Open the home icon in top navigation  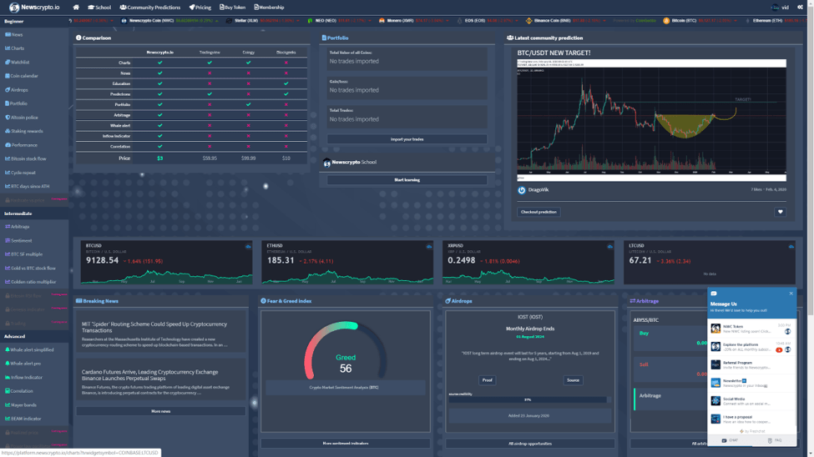point(76,8)
